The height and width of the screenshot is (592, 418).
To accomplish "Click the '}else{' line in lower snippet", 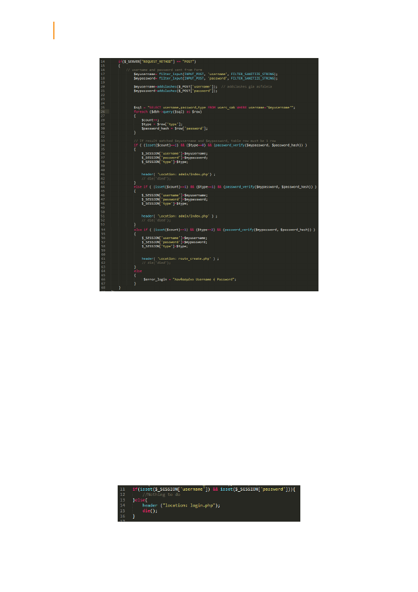I will click(139, 500).
